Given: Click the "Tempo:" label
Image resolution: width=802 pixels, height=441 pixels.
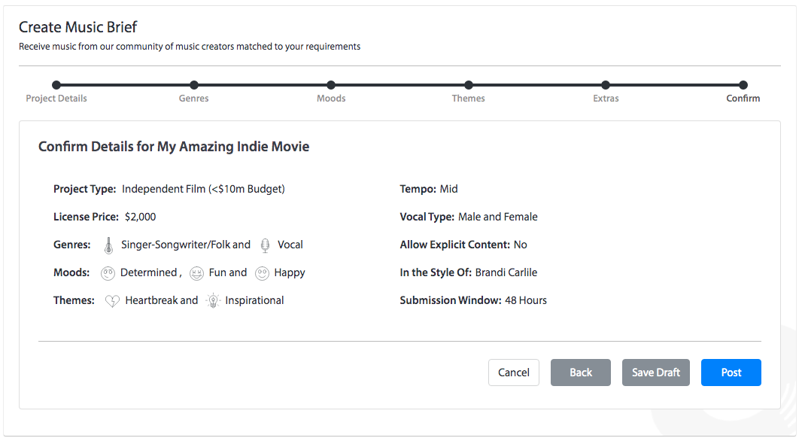Looking at the screenshot, I should click(418, 190).
